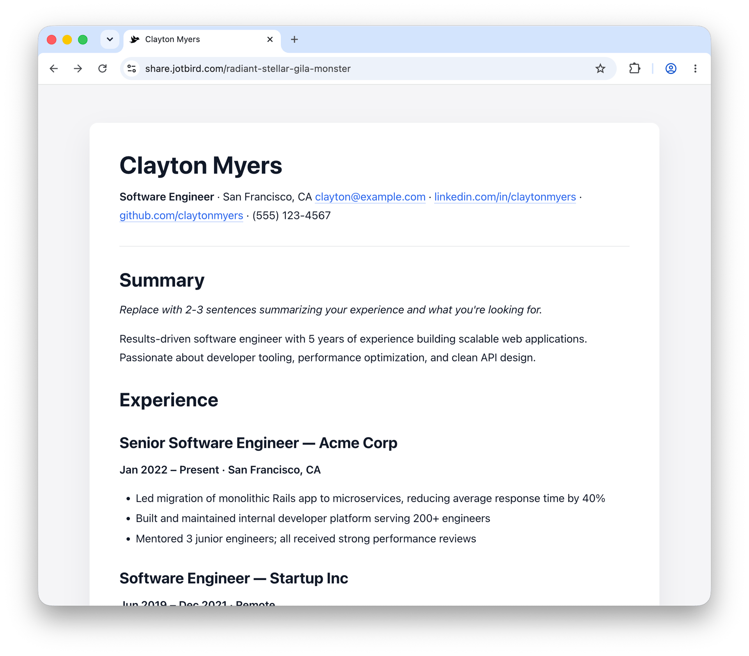Open the Chrome three-dot menu
This screenshot has height=656, width=749.
[695, 69]
